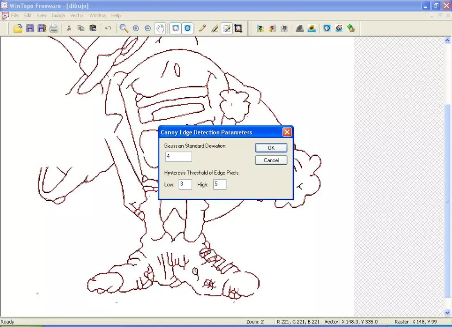
Task: Toggle show vector circle button
Action: (x=188, y=28)
